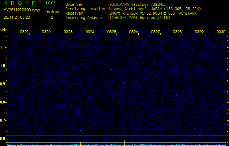Click the kHz axis unit label
229x146 pixels.
3,30
